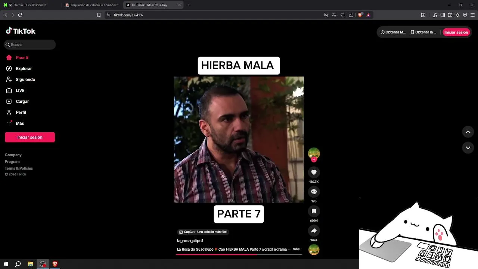Switch to ampliacion de estadio tab

92,5
